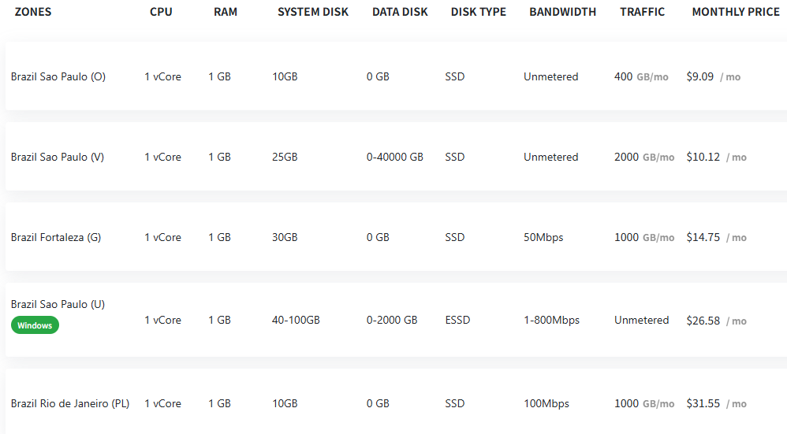
Task: Click the CPU column header
Action: [161, 12]
